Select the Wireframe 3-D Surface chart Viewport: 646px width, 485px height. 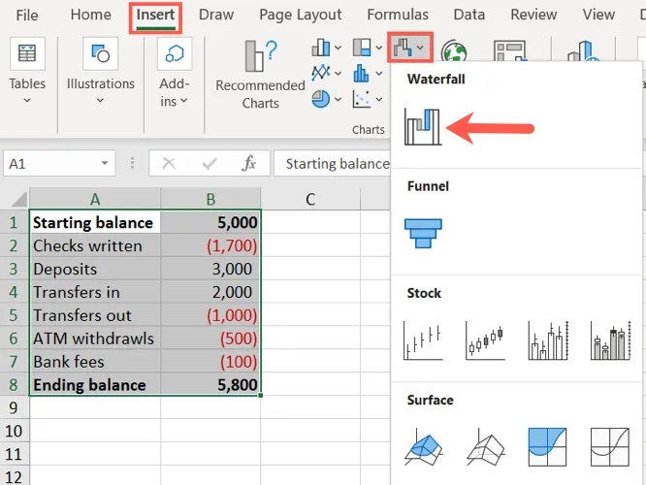(x=485, y=447)
